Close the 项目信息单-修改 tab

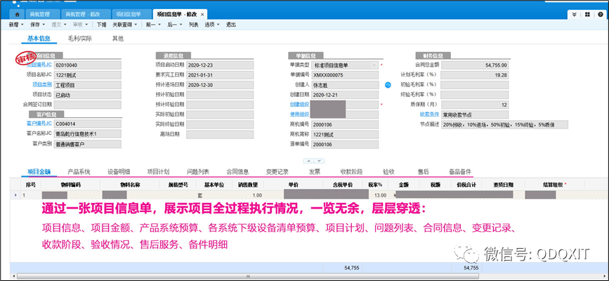pos(203,14)
